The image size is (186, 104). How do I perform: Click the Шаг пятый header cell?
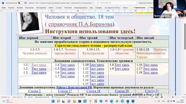[152, 38]
